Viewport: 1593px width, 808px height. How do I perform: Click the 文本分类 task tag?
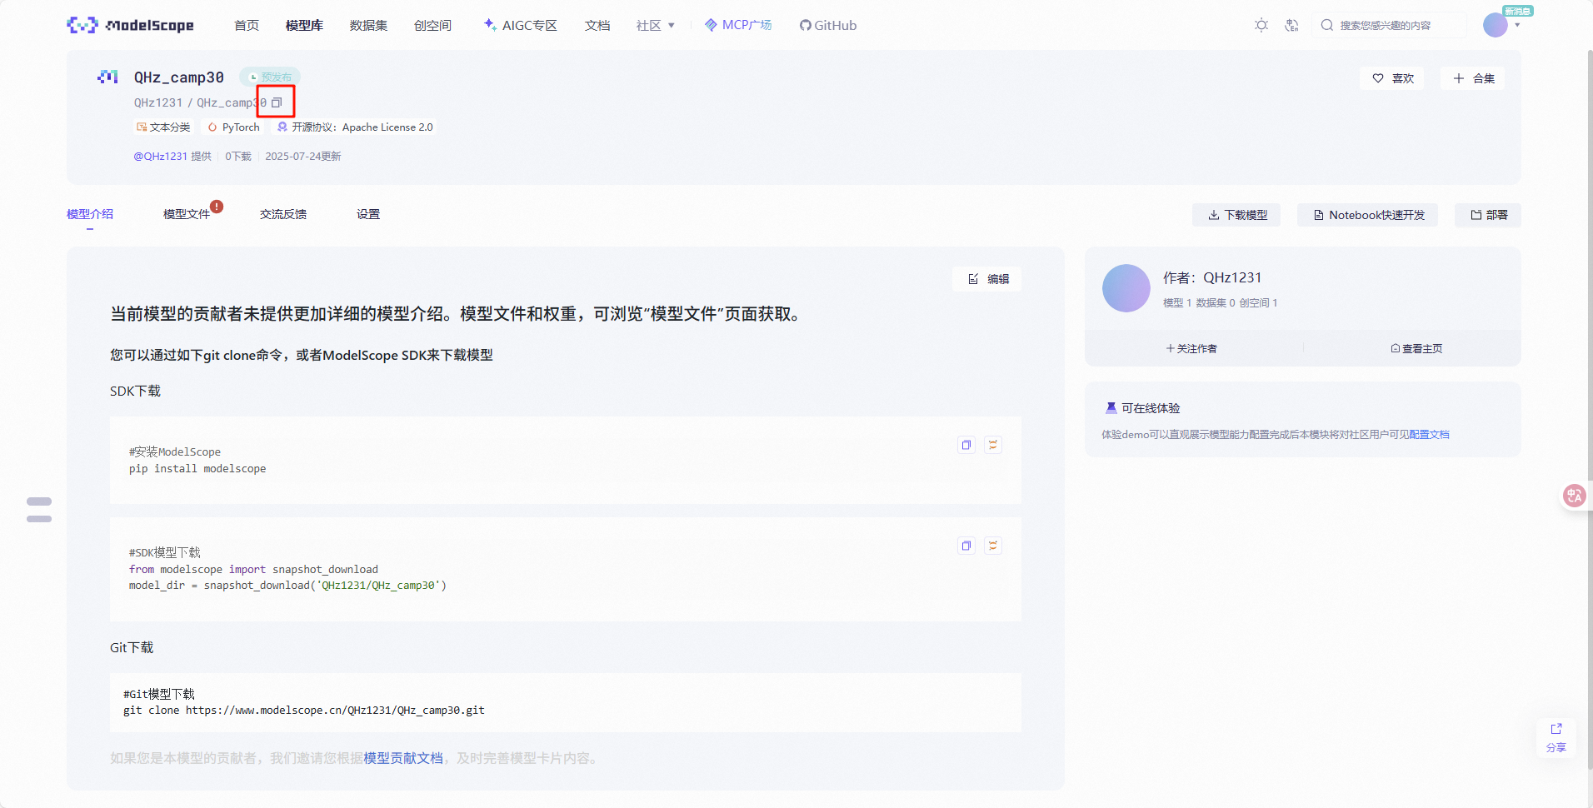(163, 127)
